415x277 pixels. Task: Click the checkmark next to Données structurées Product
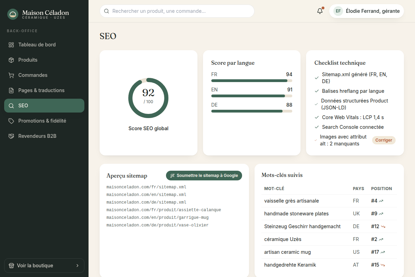[316, 104]
